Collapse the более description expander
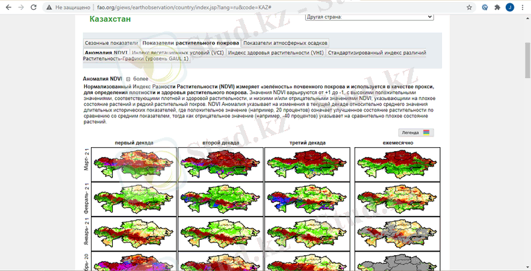Screen dimensions: 531x271 click(128, 79)
